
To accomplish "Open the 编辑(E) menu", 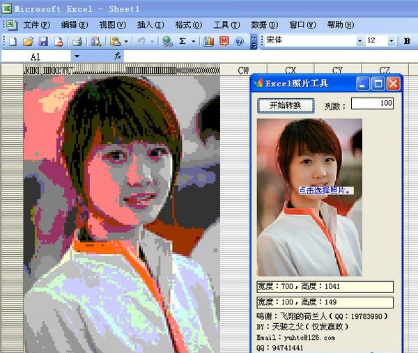I will pos(75,25).
